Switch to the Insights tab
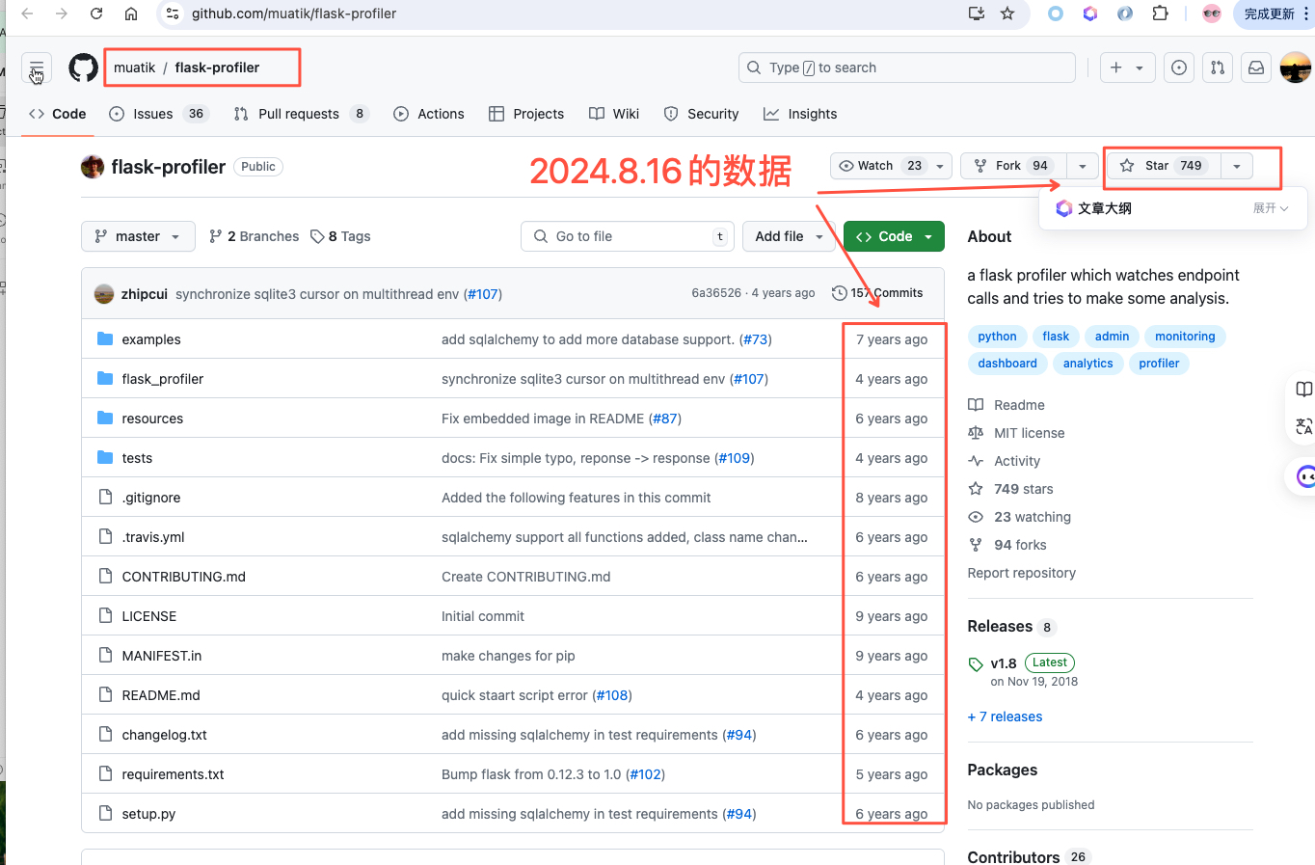 tap(800, 114)
